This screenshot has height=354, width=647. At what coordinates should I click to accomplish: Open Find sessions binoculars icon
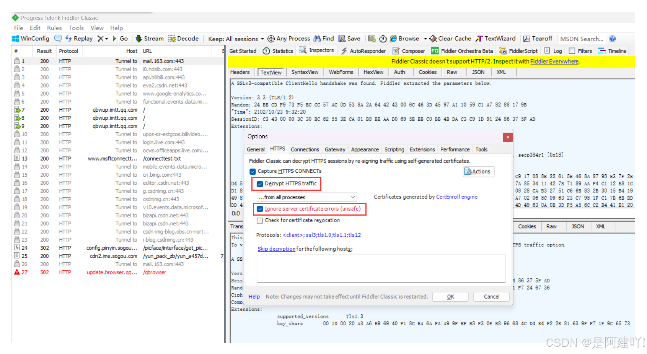pos(317,39)
